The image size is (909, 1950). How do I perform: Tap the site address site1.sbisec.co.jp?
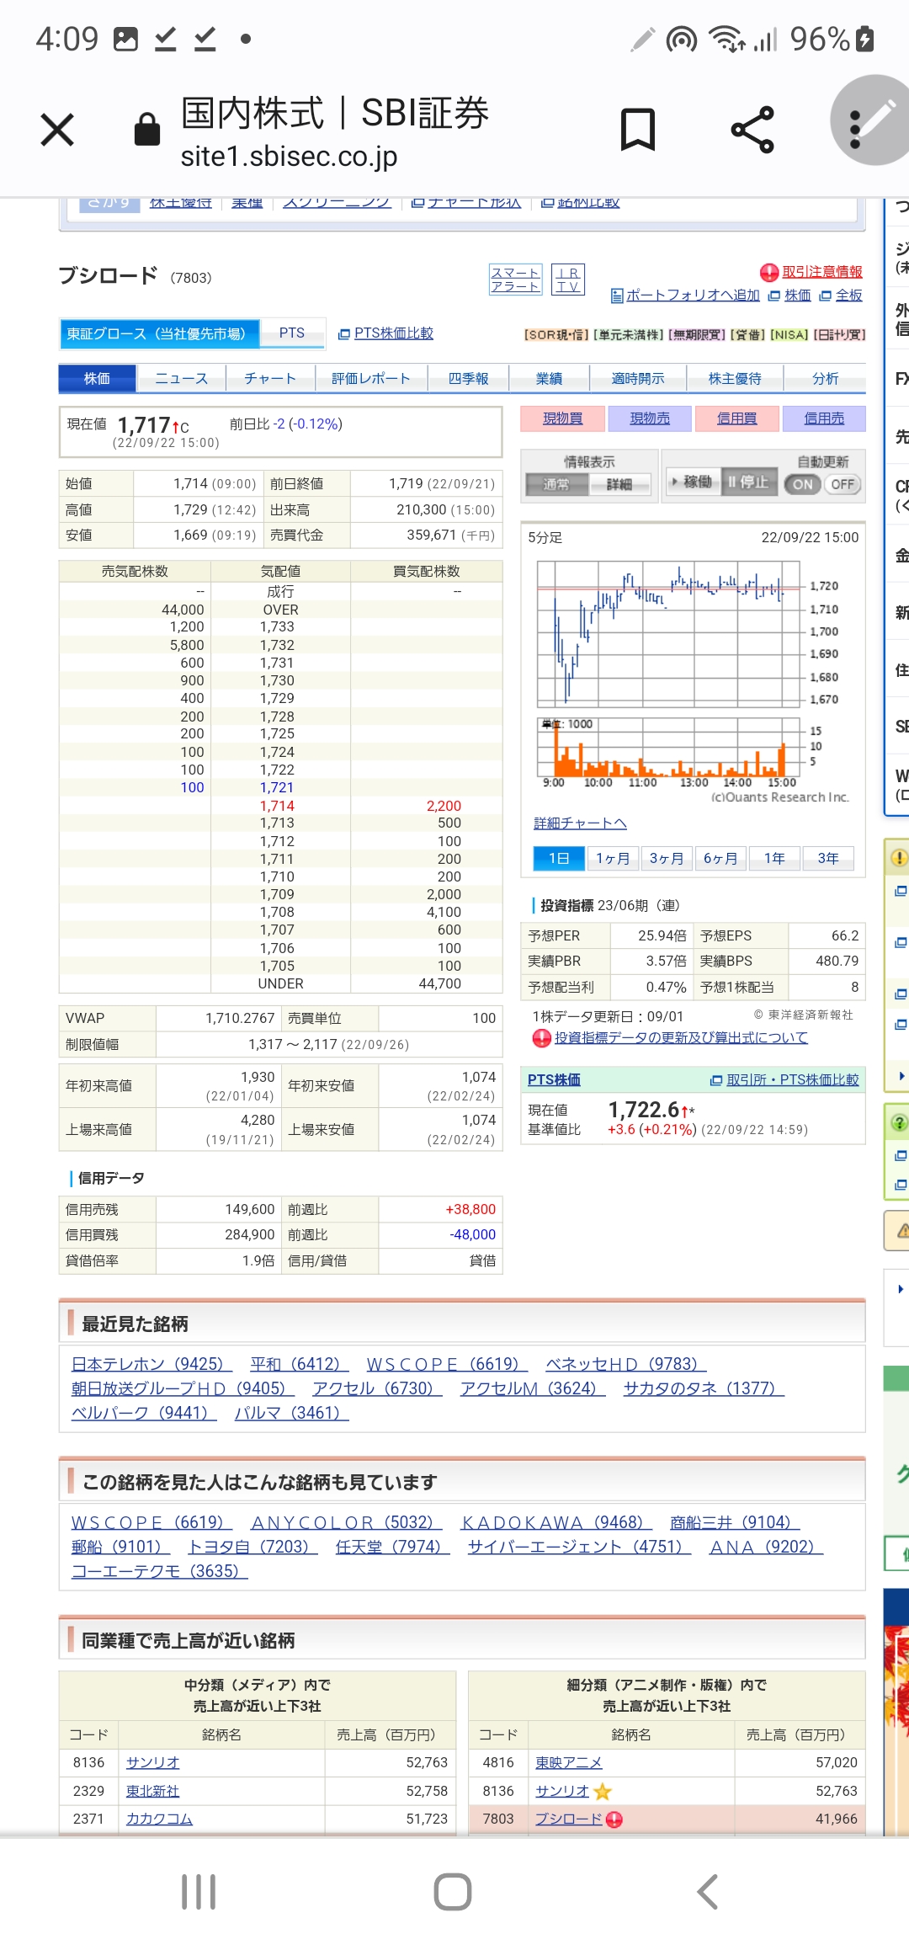coord(289,157)
